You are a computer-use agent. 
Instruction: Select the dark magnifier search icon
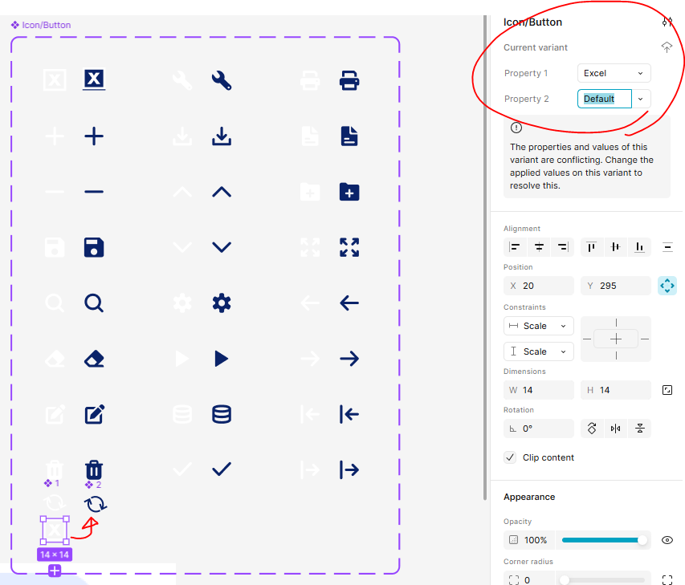click(94, 303)
